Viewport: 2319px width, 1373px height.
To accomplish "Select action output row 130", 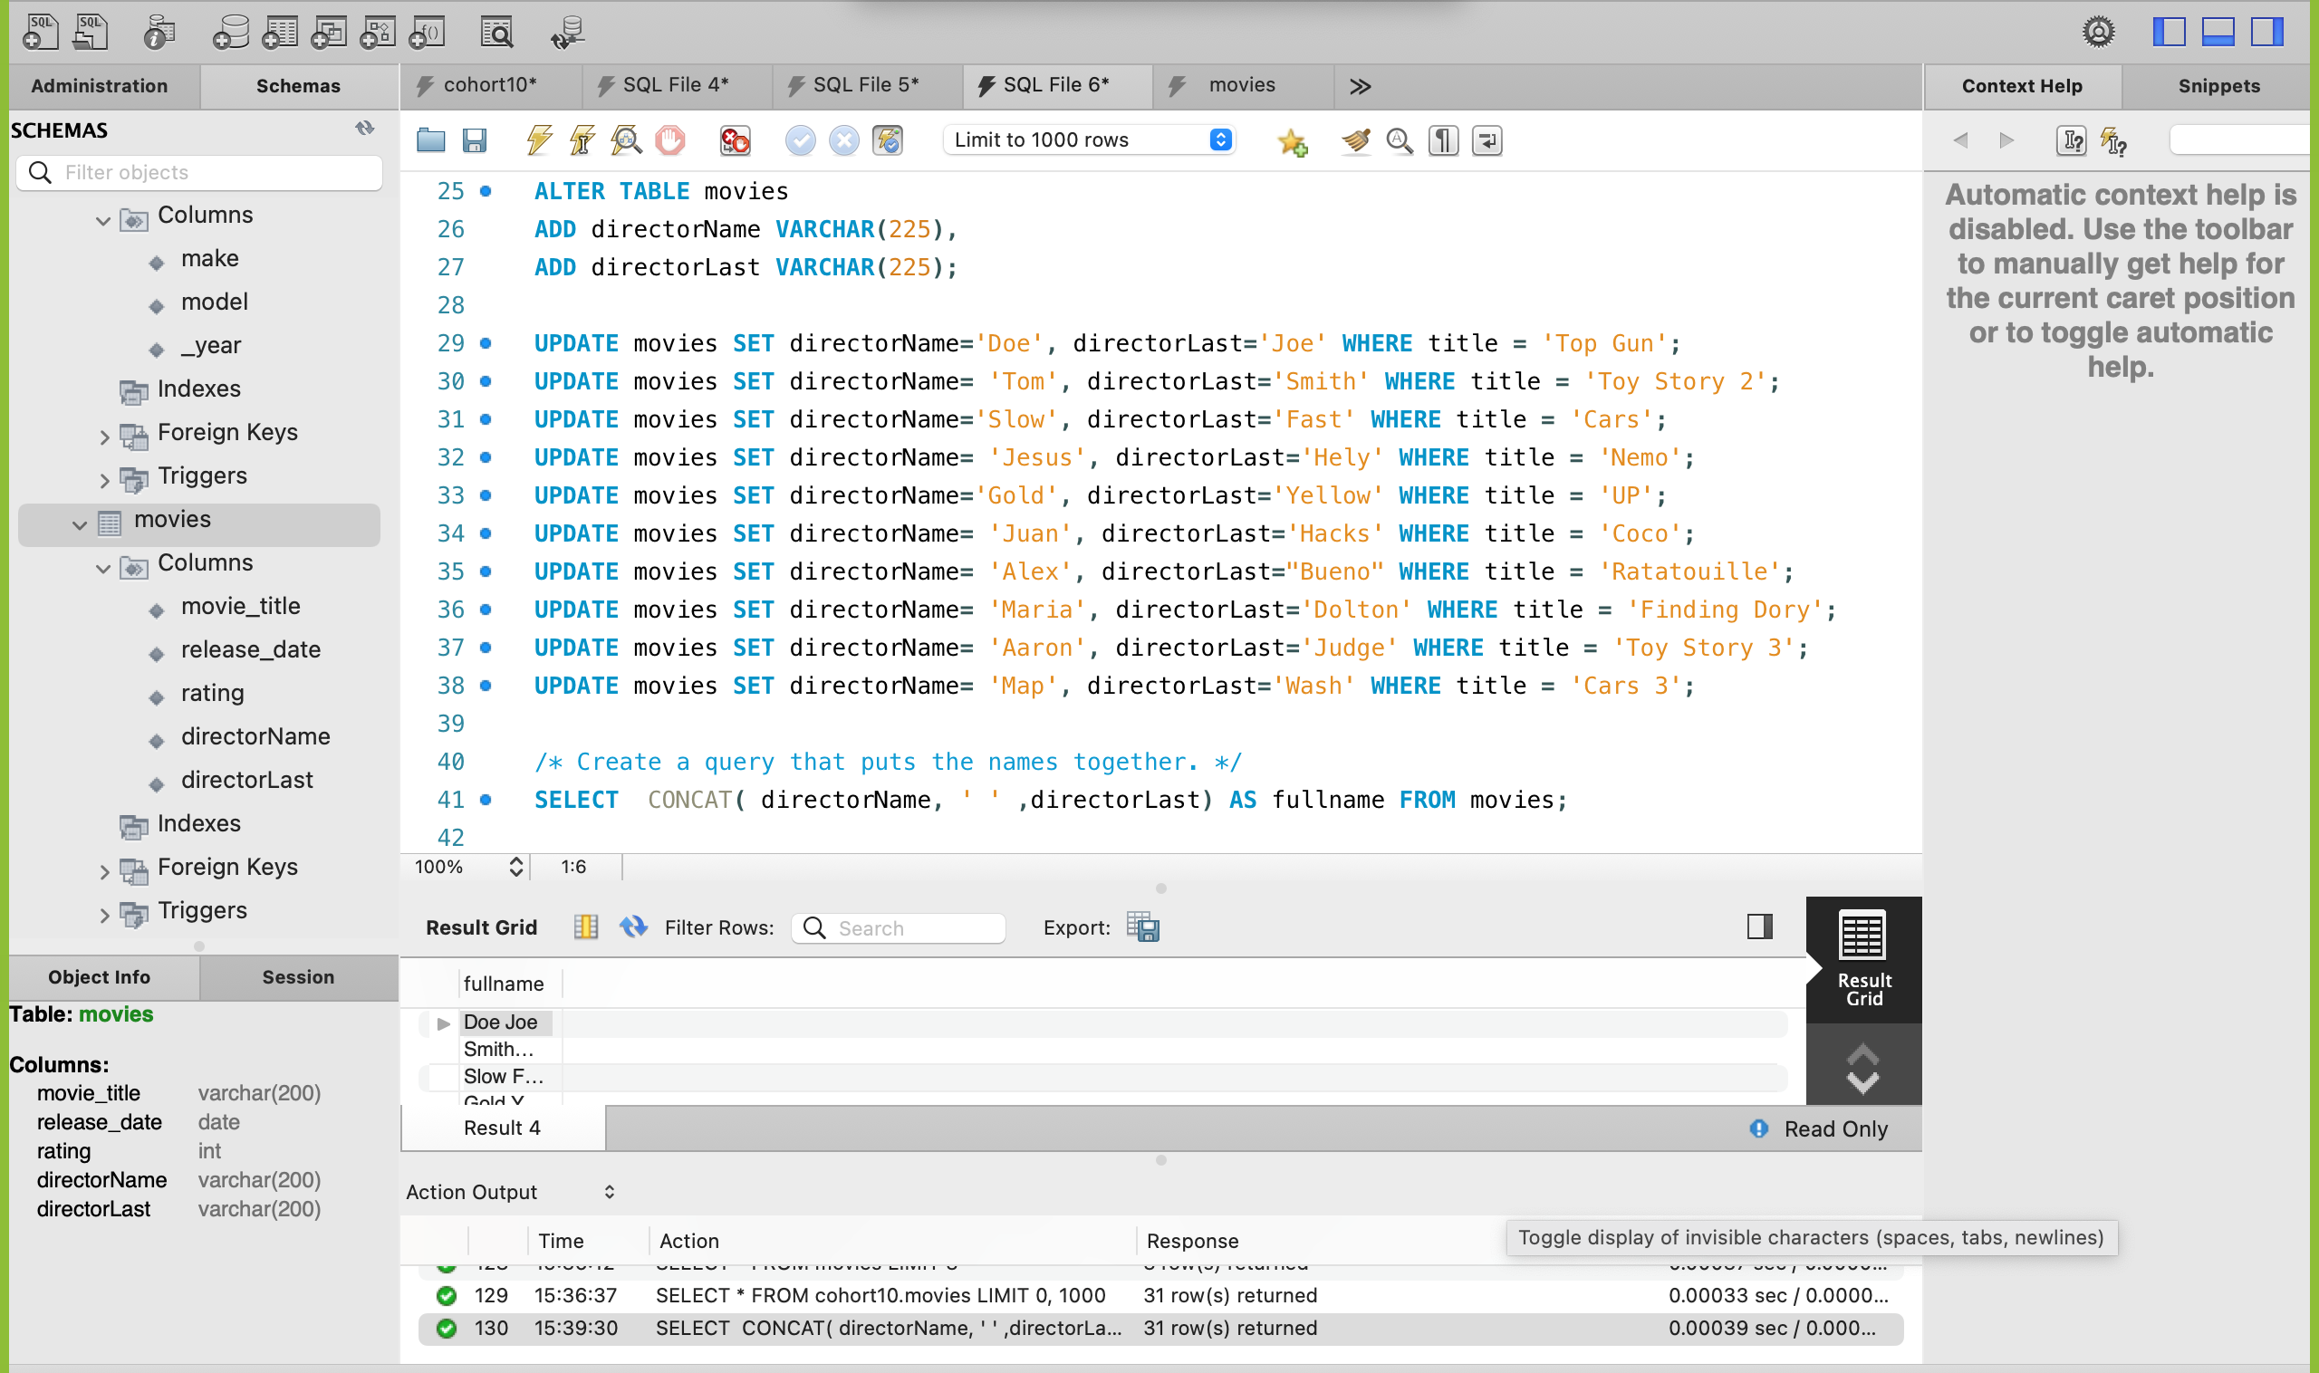I will [x=1160, y=1328].
